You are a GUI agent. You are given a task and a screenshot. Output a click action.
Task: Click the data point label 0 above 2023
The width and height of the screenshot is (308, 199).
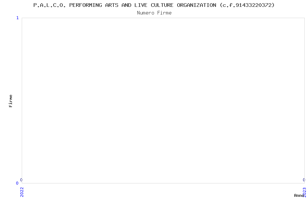304,180
